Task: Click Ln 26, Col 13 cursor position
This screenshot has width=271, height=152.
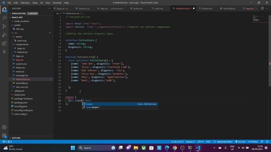Action: click(177, 142)
